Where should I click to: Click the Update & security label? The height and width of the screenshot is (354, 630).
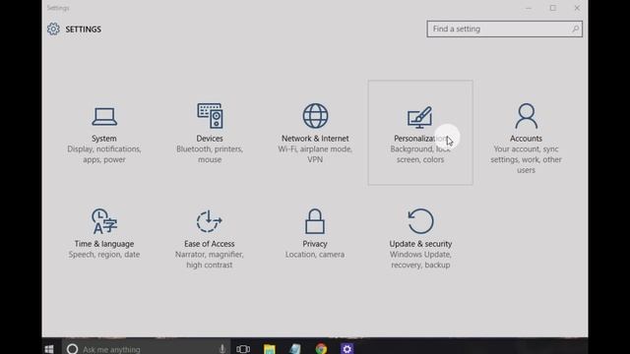(x=420, y=244)
